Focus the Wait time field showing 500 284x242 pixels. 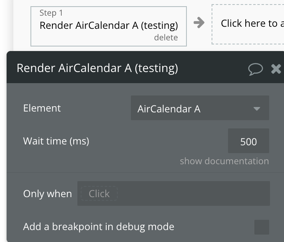tap(249, 141)
